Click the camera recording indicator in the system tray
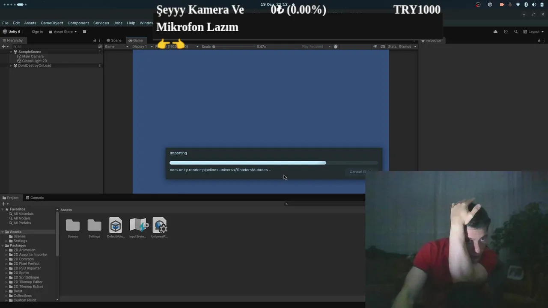The image size is (548, 308). [x=502, y=5]
